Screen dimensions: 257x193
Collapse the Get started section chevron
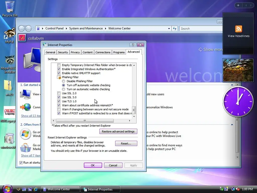click(232, 85)
